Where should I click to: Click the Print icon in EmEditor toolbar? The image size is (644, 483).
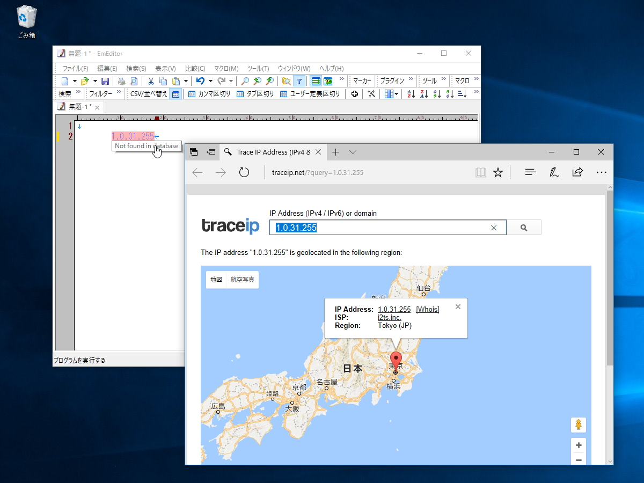click(x=122, y=81)
